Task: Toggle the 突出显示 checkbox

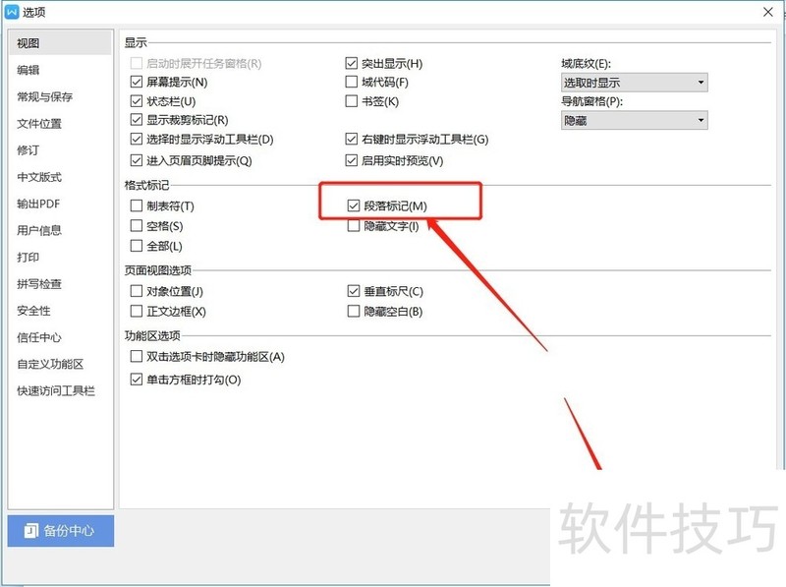Action: tap(353, 64)
